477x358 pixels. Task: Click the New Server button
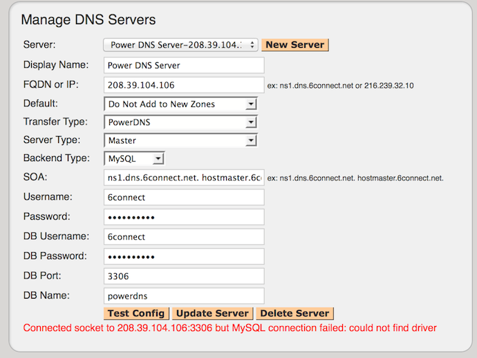point(294,45)
